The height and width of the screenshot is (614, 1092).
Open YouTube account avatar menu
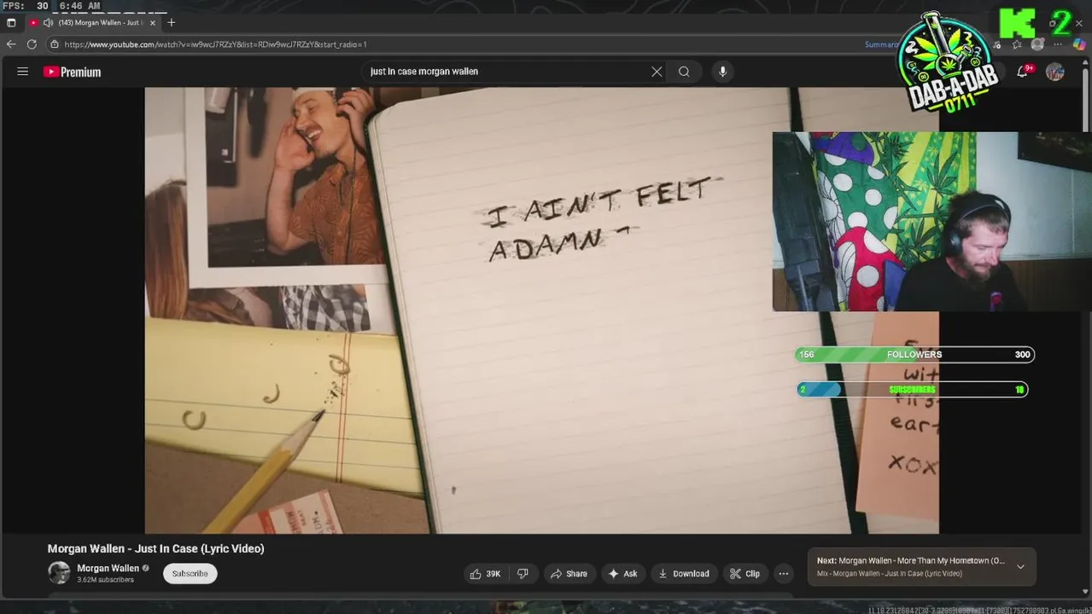1055,72
